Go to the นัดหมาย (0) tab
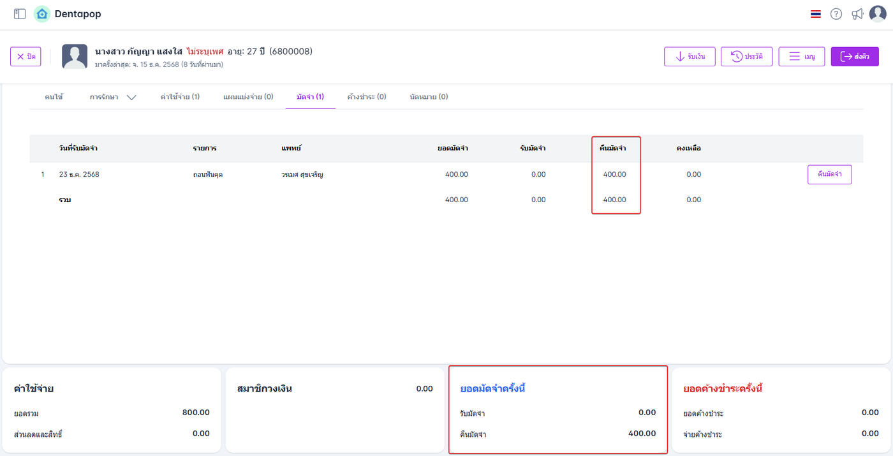 point(429,97)
